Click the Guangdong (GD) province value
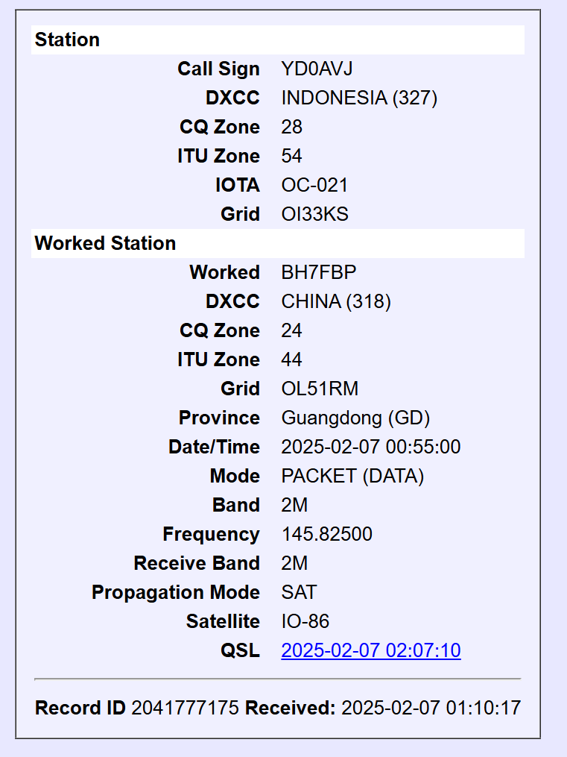Viewport: 567px width, 757px height. click(x=355, y=418)
